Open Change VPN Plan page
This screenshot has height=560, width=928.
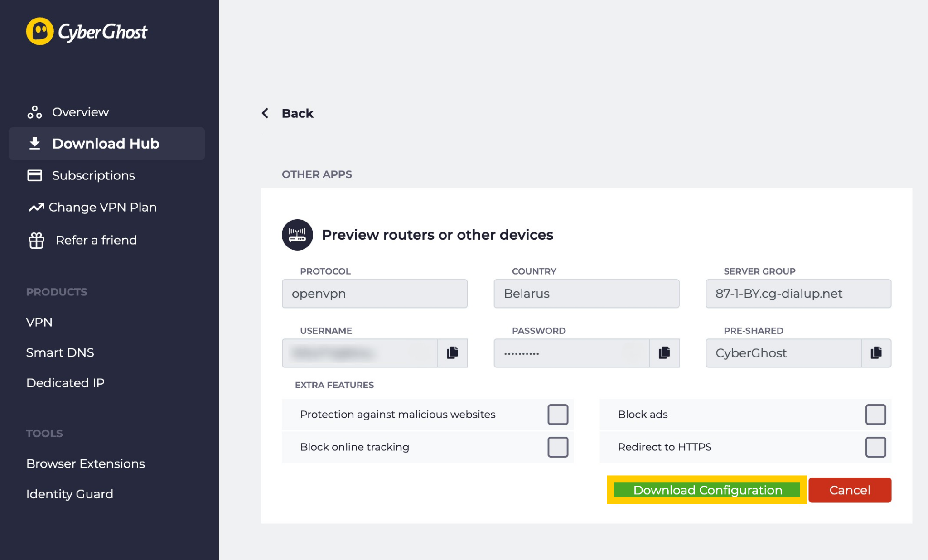pyautogui.click(x=102, y=207)
